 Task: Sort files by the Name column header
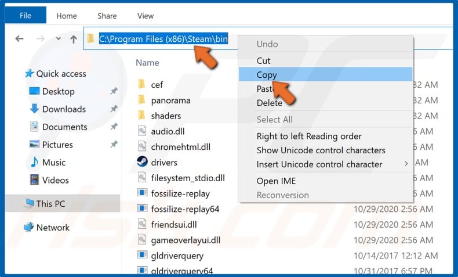(147, 63)
